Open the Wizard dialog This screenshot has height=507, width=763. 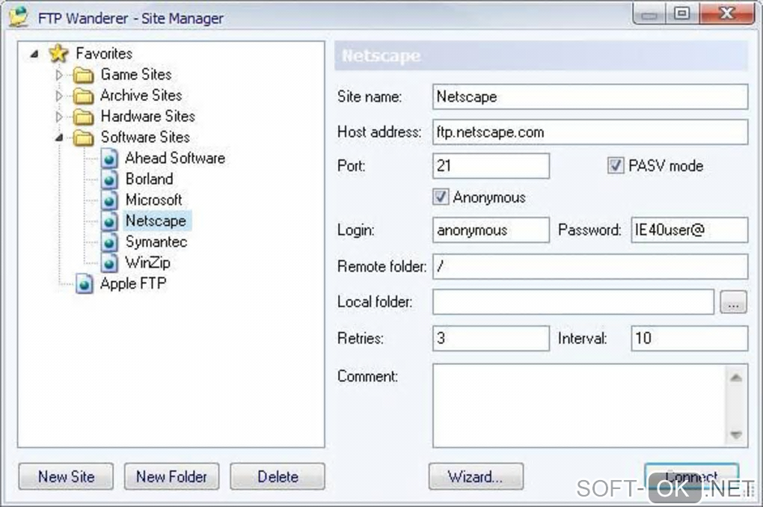475,476
